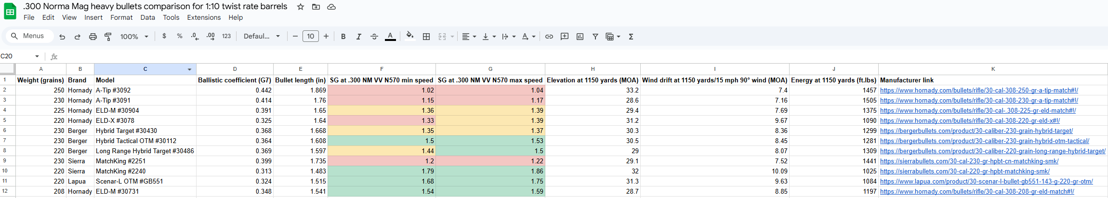Open Sierra 230 gr matchking link
This screenshot has height=198, width=1108.
(969, 161)
